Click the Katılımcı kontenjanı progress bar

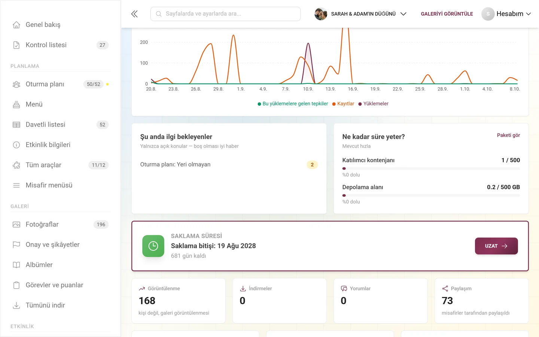(431, 168)
